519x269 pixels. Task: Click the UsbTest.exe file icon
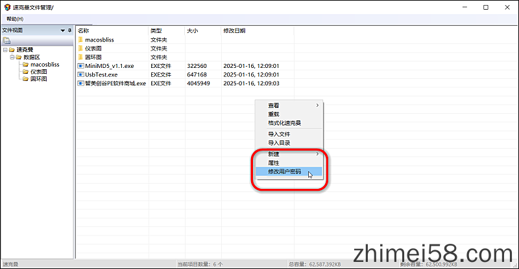point(80,75)
